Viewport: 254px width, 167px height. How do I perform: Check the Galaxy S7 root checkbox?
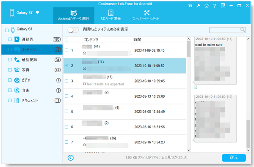click(7, 30)
